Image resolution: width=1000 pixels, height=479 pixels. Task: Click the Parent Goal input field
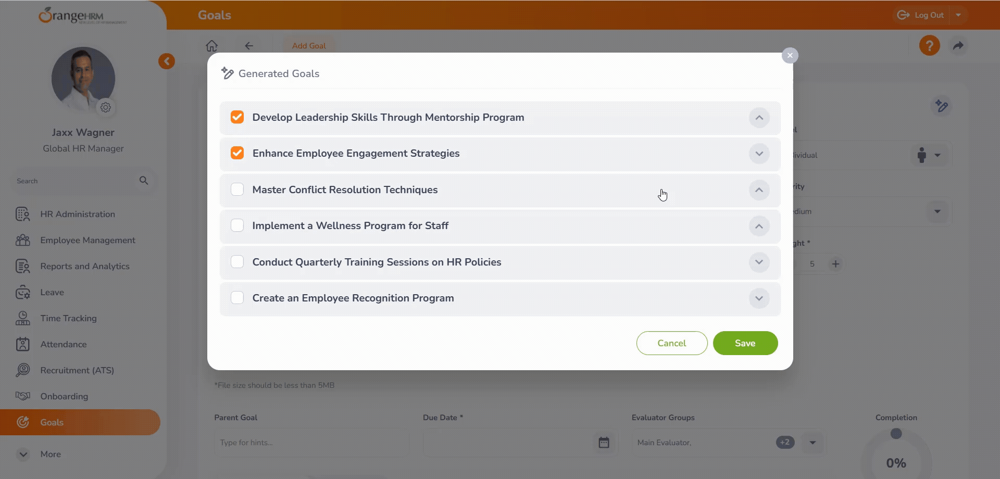311,443
